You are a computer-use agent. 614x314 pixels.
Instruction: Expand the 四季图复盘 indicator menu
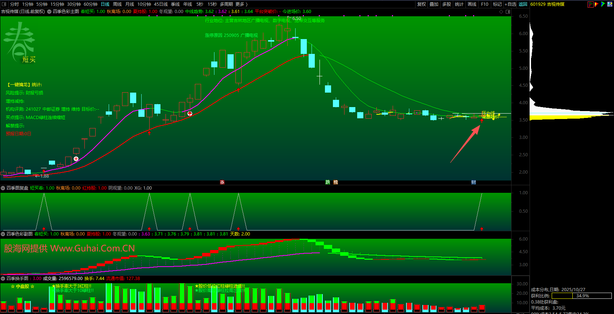click(x=3, y=188)
